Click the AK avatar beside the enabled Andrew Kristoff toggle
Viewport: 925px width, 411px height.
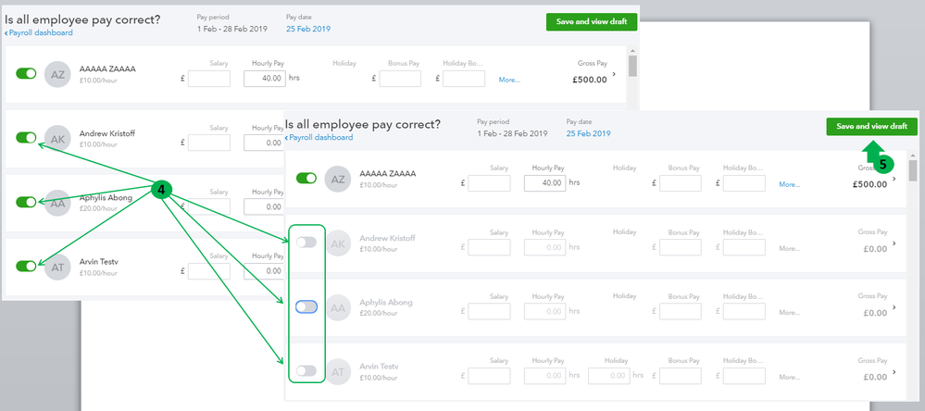click(58, 138)
